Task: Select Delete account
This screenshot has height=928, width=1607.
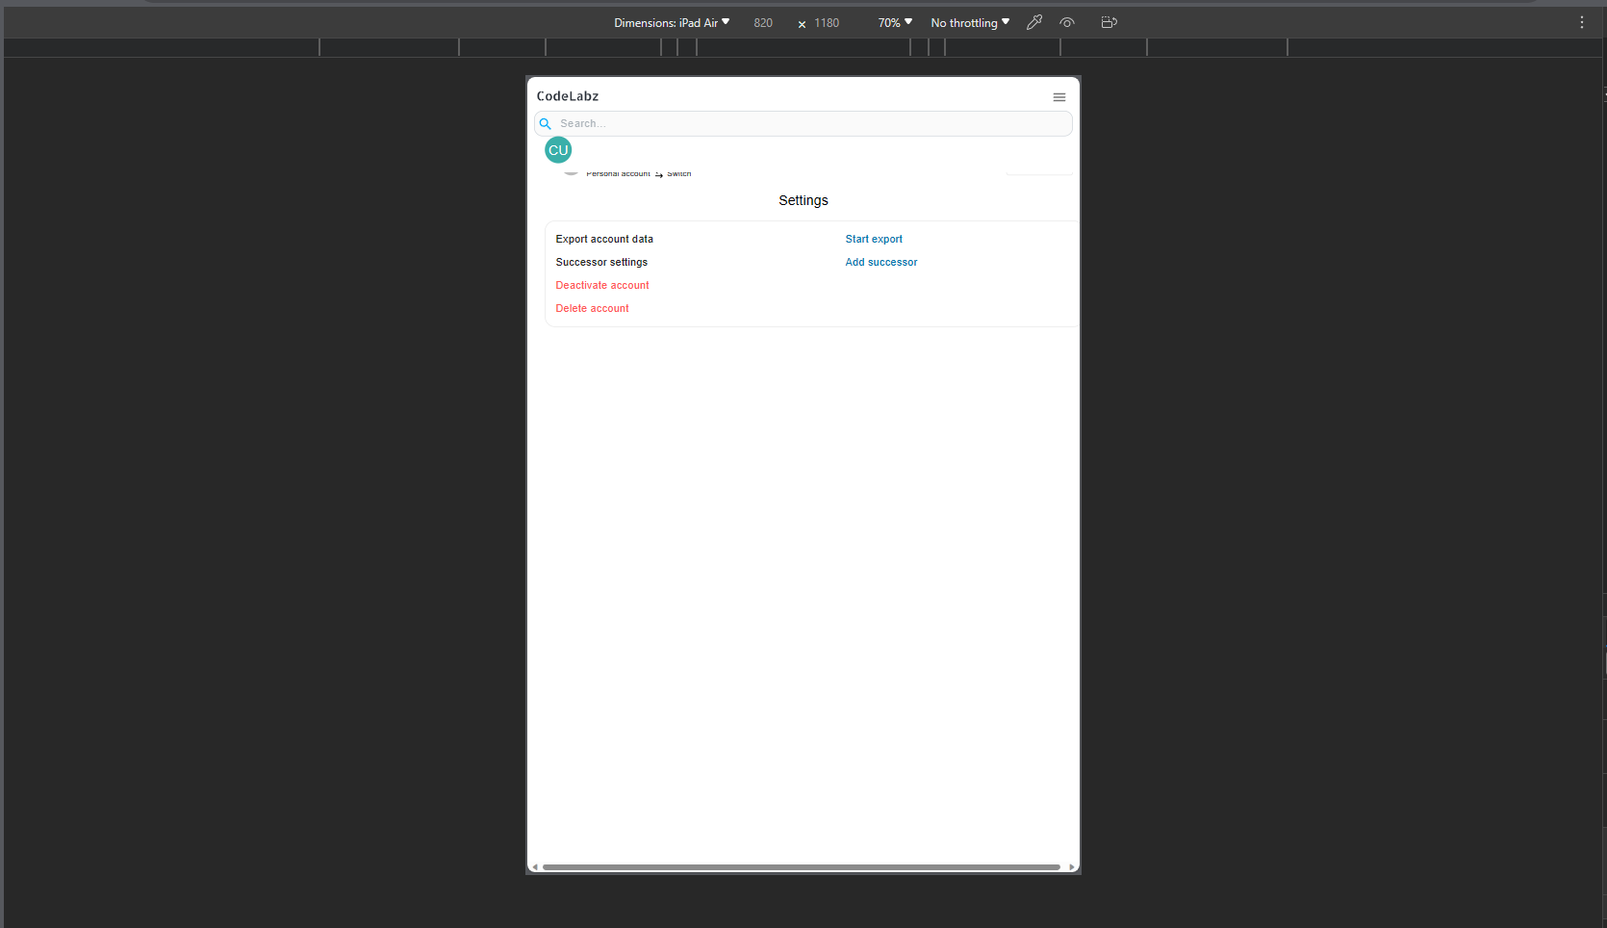Action: coord(592,308)
